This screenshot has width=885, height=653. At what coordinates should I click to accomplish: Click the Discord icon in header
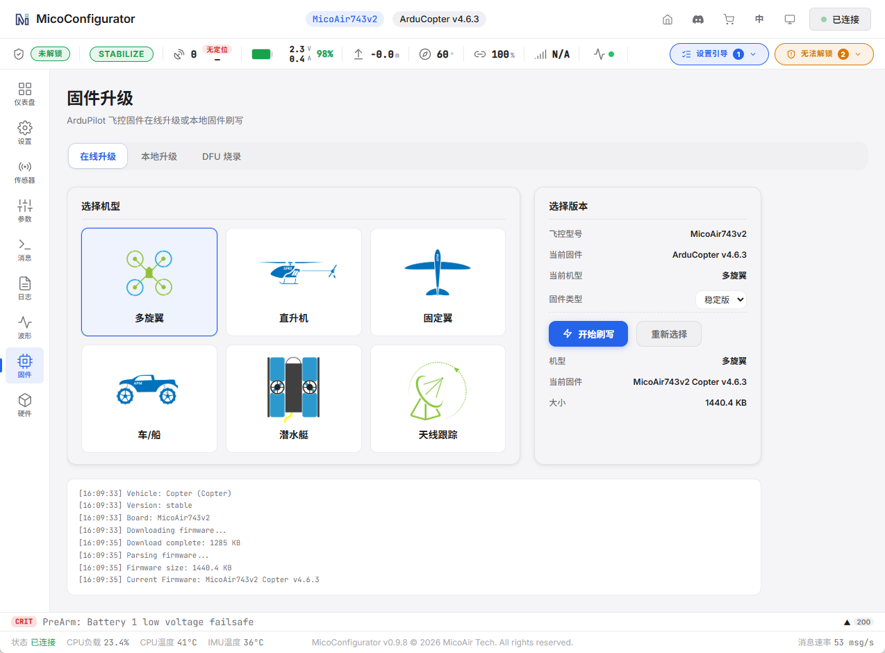(698, 19)
